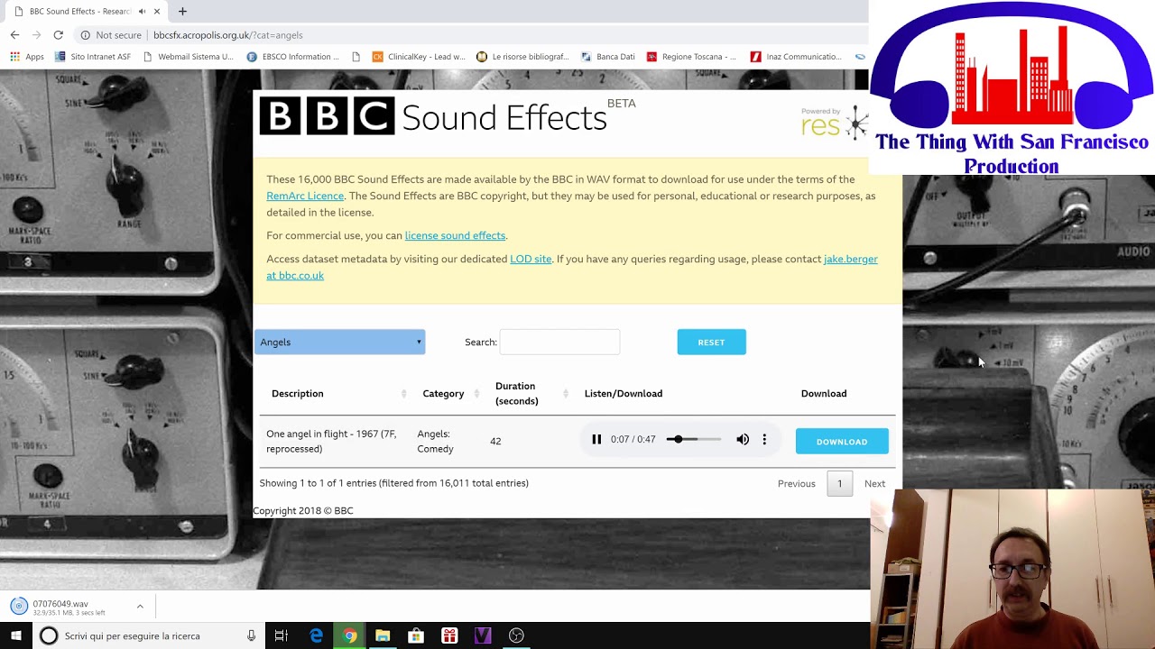Image resolution: width=1155 pixels, height=649 pixels.
Task: Switch to Chrome on taskbar
Action: 349,635
